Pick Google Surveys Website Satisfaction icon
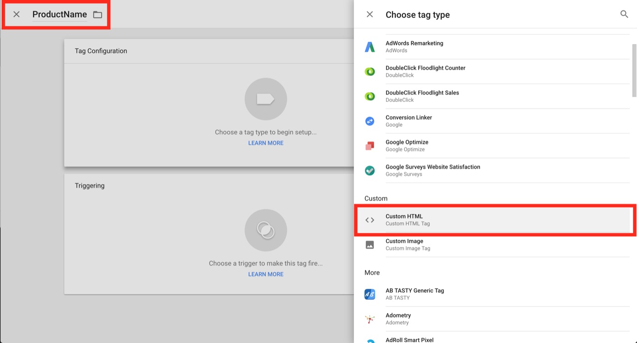The height and width of the screenshot is (343, 637). [x=370, y=171]
